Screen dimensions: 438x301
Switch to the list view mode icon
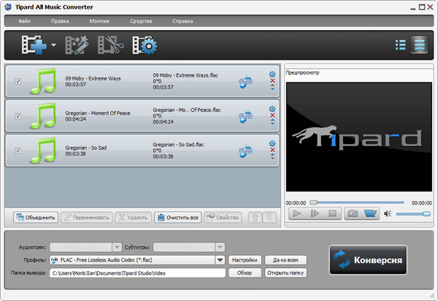400,45
